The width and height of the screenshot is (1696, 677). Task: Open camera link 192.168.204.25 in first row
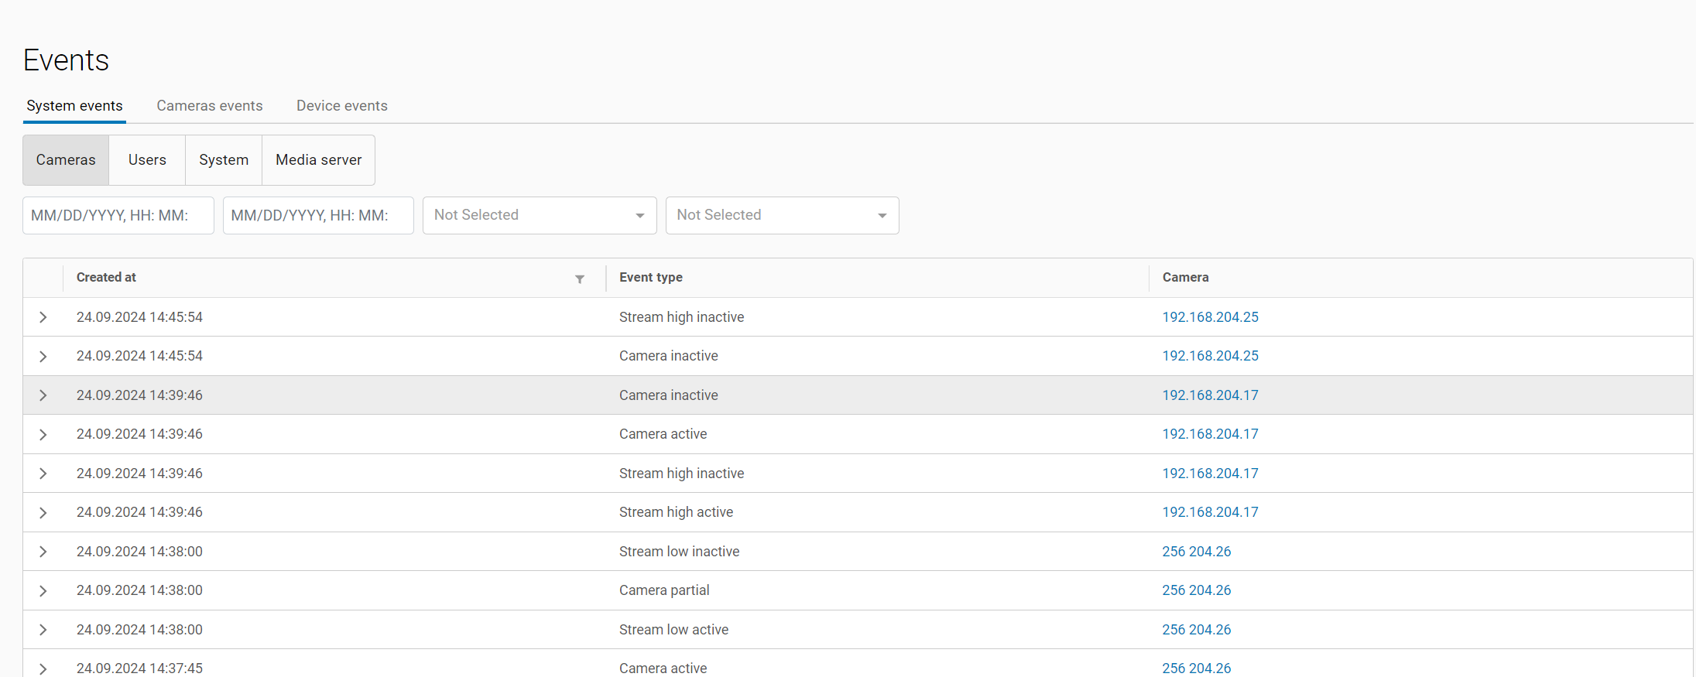point(1210,317)
